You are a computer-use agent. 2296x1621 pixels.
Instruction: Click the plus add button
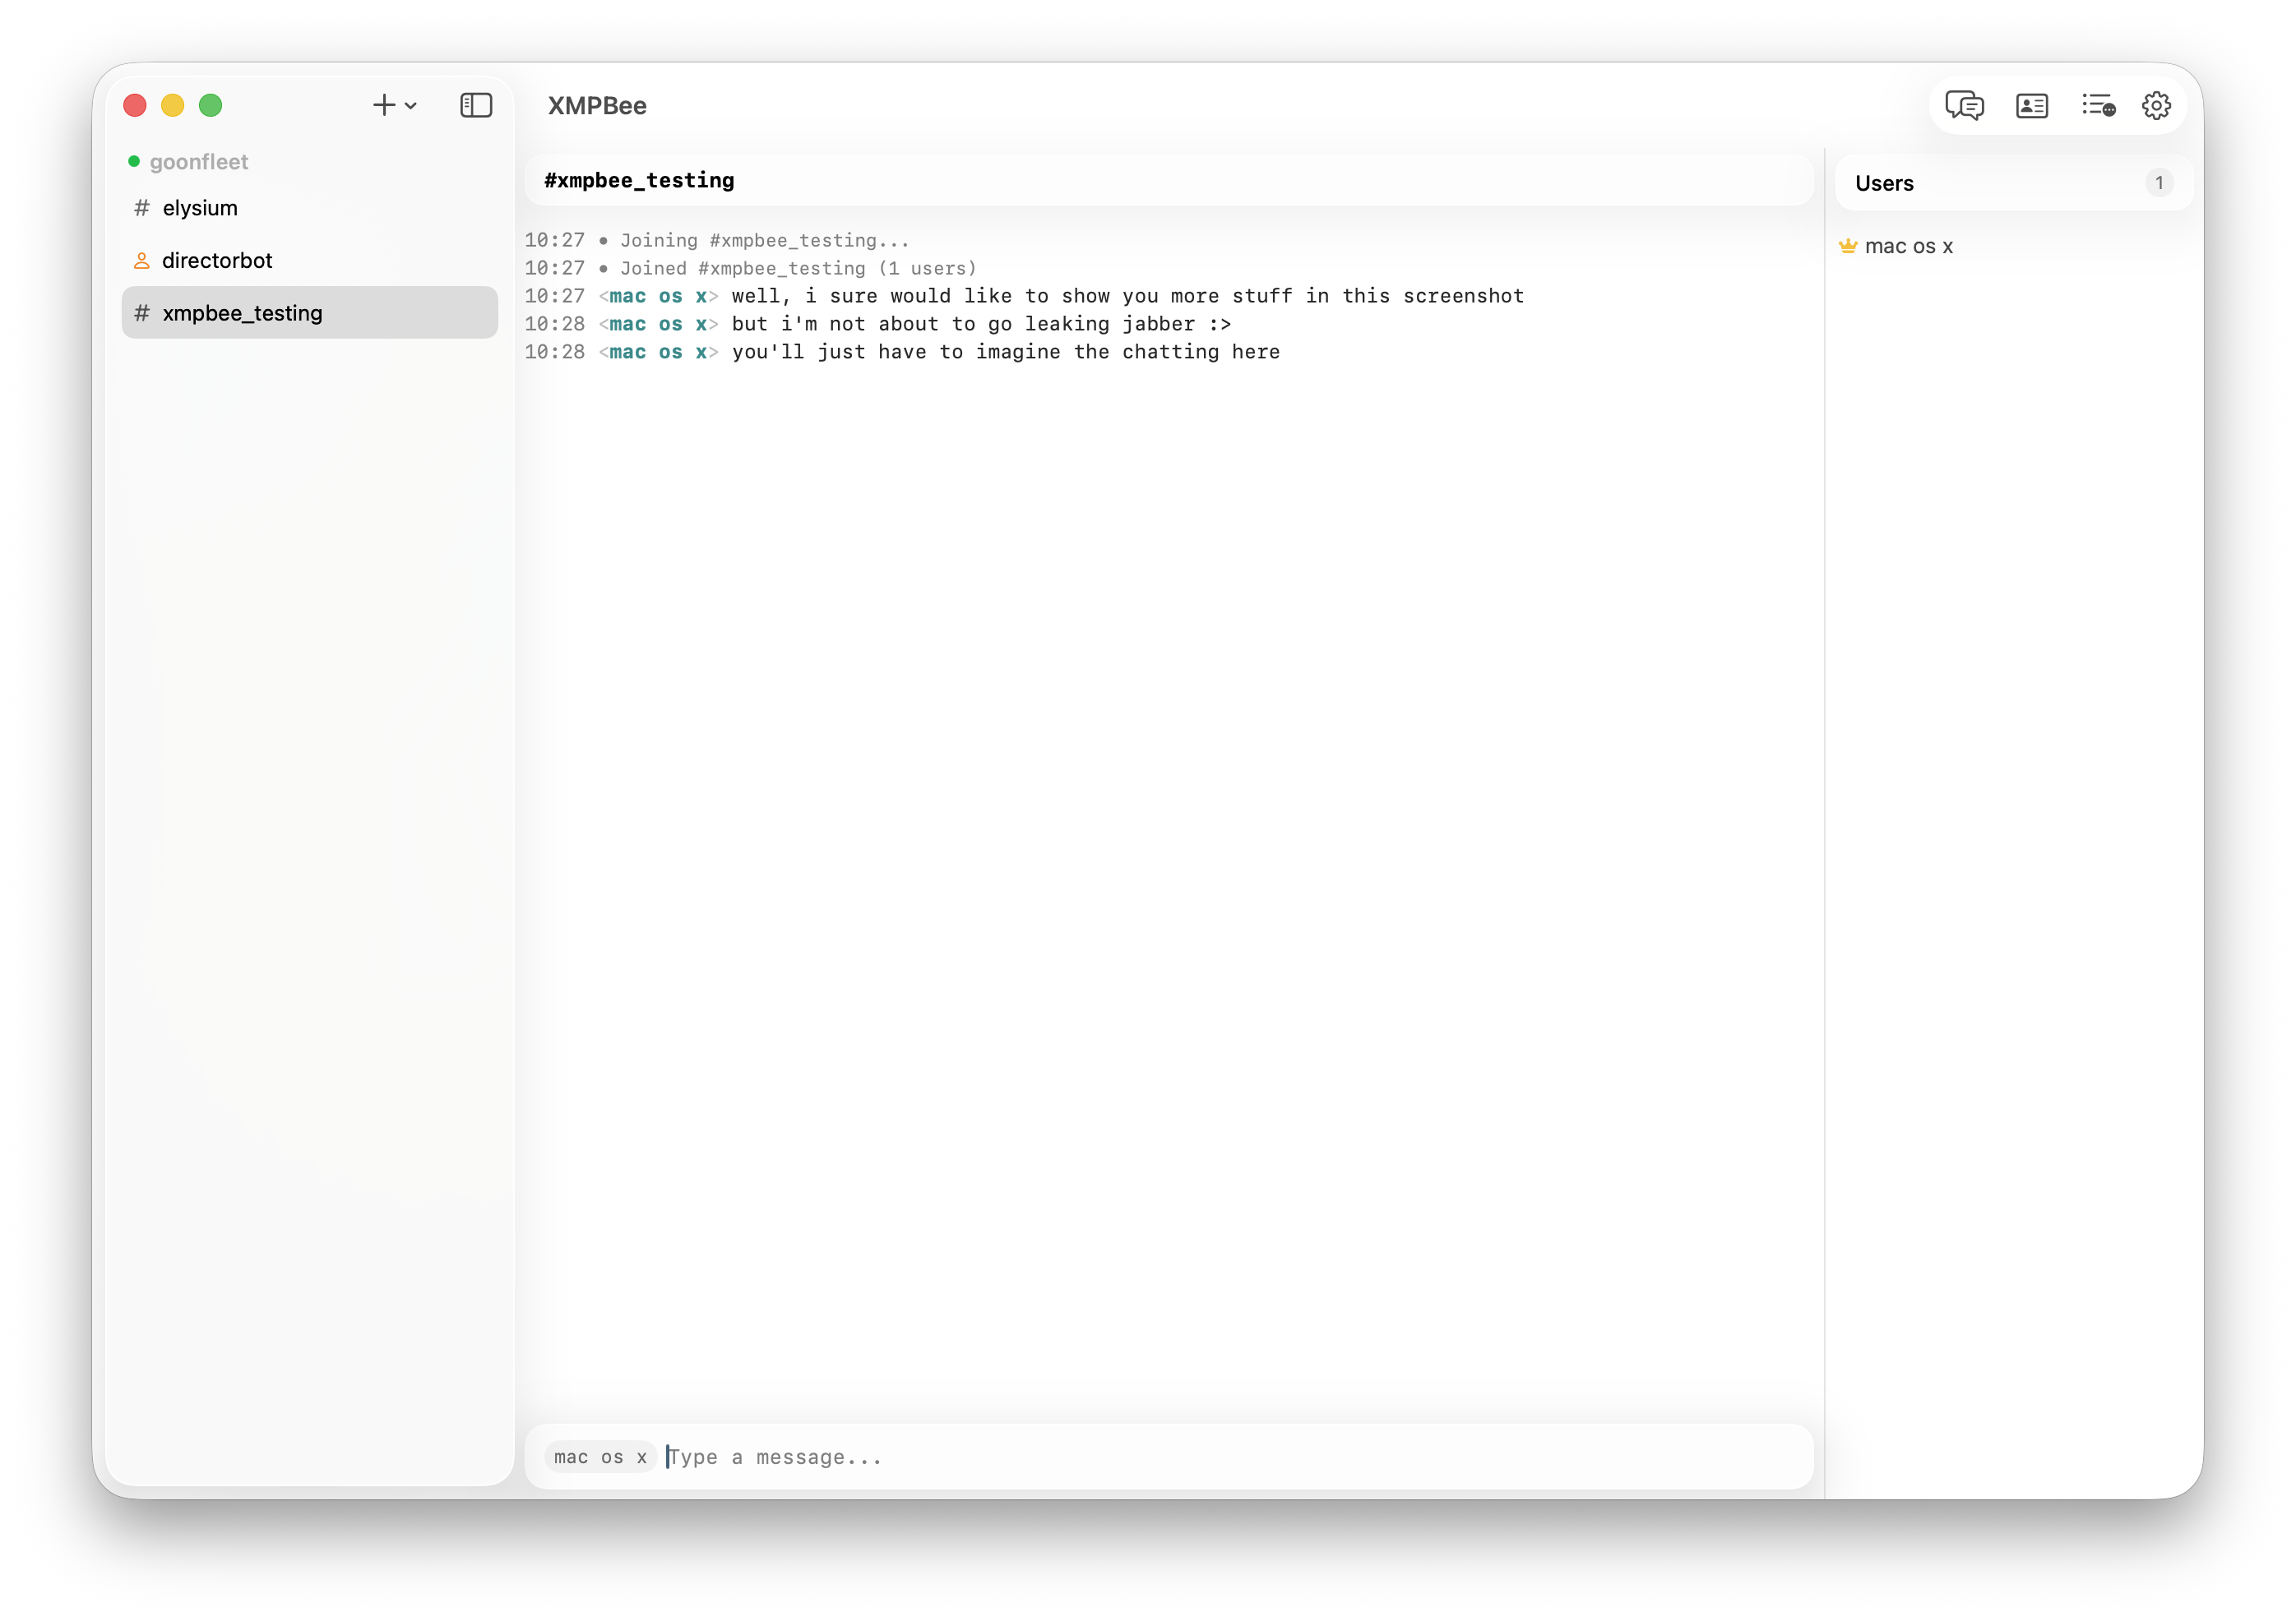(x=384, y=105)
